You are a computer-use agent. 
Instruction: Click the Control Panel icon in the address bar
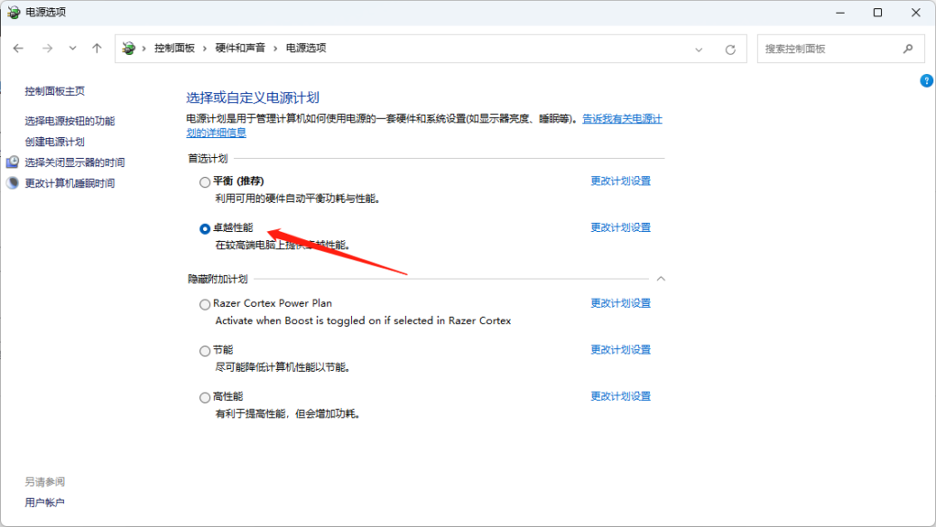coord(127,47)
